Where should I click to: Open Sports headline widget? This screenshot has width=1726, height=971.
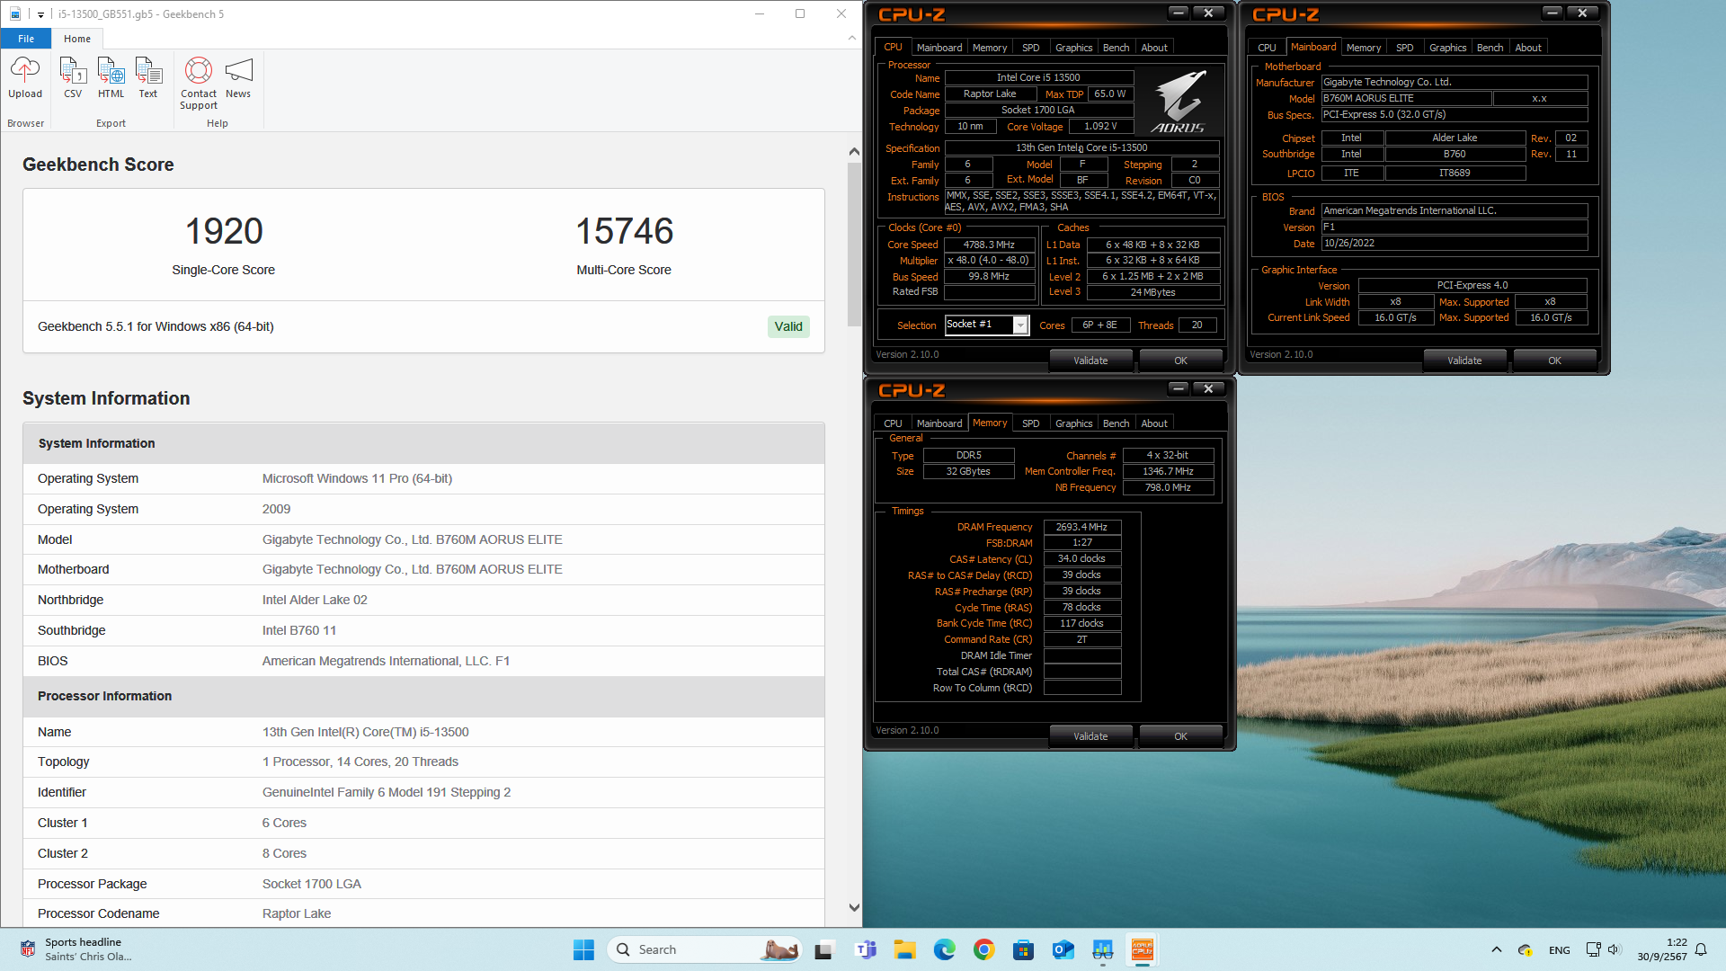tap(76, 949)
